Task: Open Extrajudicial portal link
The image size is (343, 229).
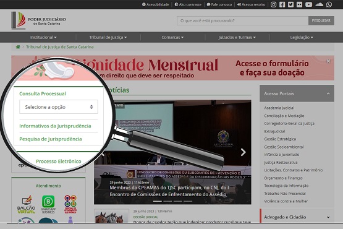Action: tap(274, 131)
